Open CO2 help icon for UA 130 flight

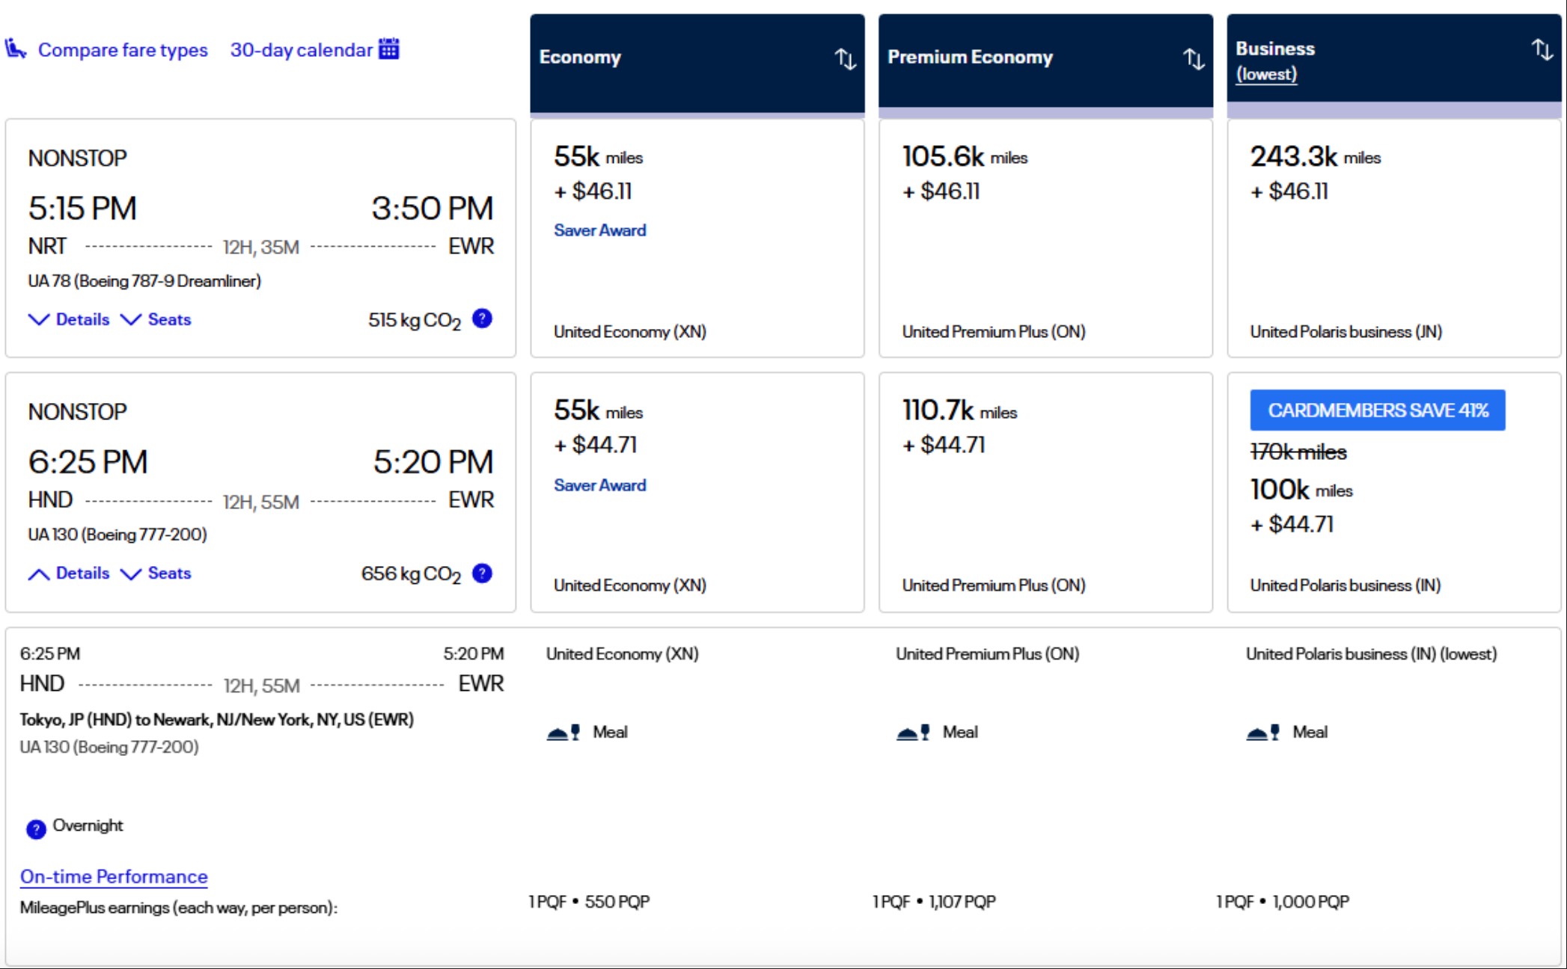[x=483, y=573]
